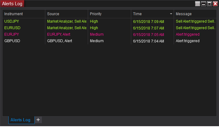The height and width of the screenshot is (129, 219).
Task: Select the USDJPY alert row
Action: 12,22
